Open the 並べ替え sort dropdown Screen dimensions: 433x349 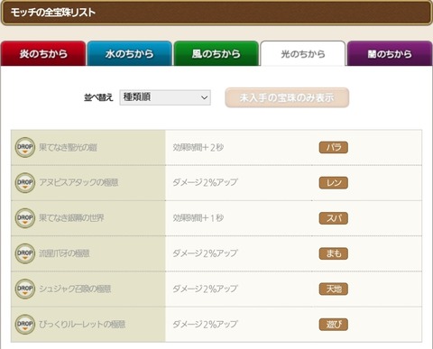[x=165, y=97]
